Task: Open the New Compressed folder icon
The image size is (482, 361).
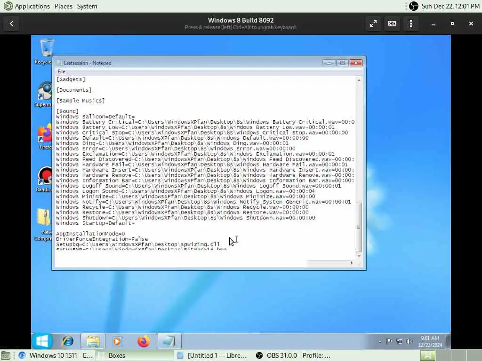Action: pos(44,224)
